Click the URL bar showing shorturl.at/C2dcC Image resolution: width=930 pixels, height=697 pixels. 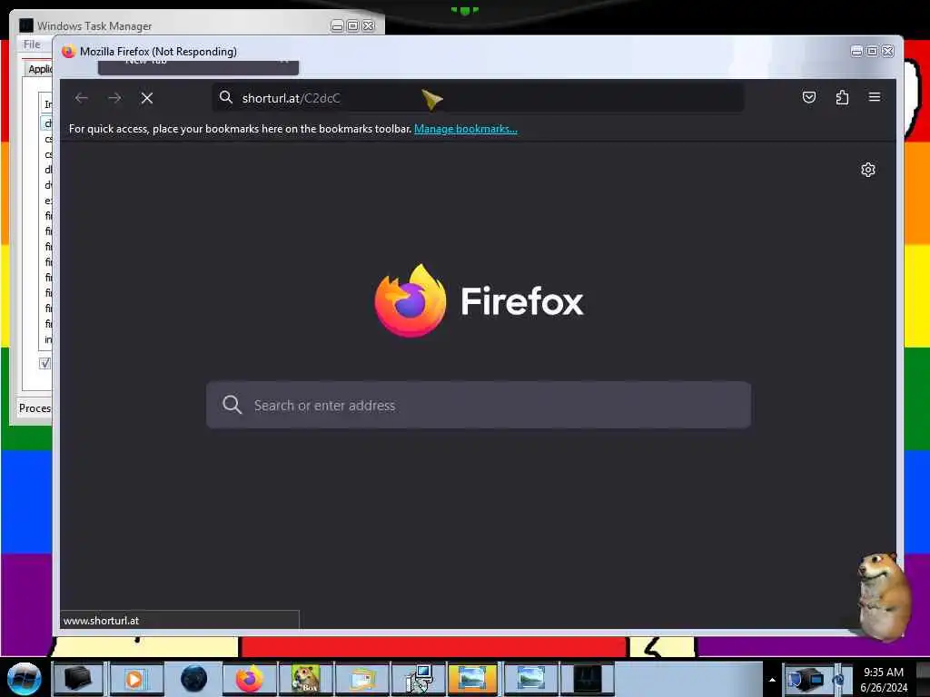(x=478, y=98)
